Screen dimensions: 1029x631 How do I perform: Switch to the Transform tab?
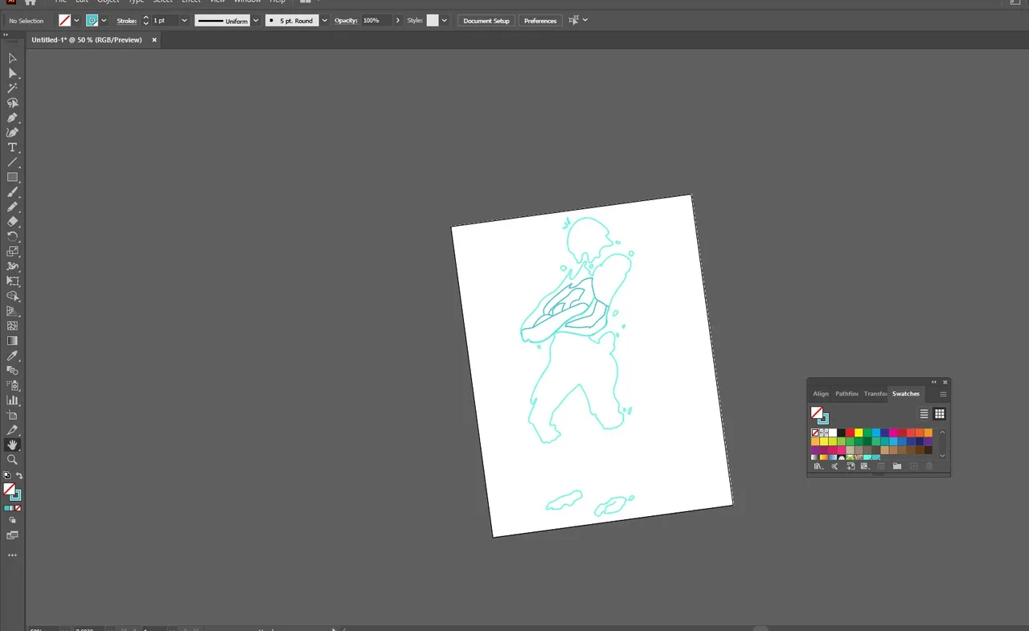[x=875, y=394]
